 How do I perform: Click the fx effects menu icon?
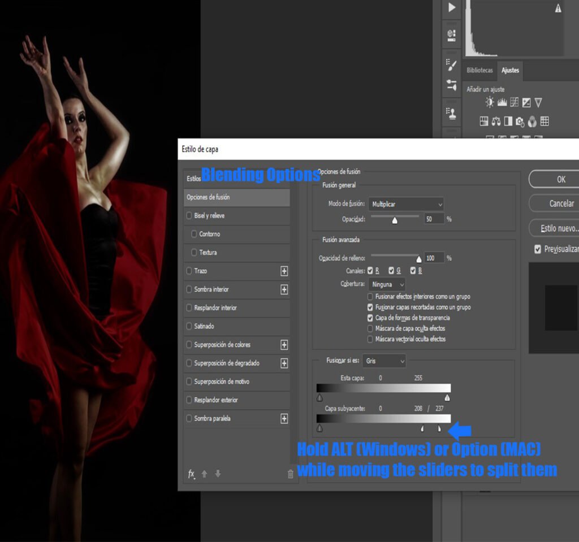[x=192, y=474]
